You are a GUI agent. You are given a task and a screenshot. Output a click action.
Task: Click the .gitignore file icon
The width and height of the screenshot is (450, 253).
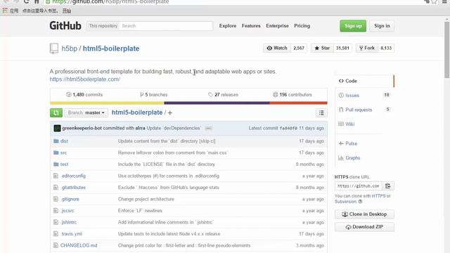tap(56, 199)
